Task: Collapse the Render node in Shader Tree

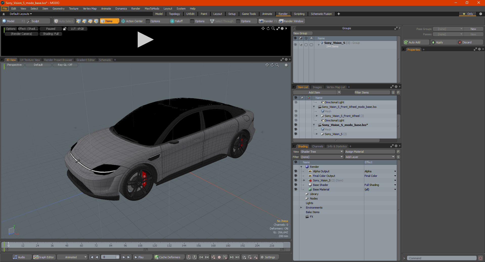Action: 301,167
